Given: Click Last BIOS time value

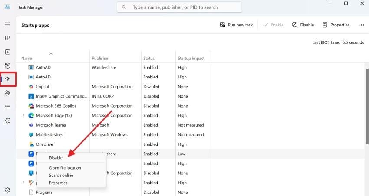Looking at the screenshot, I should point(353,42).
